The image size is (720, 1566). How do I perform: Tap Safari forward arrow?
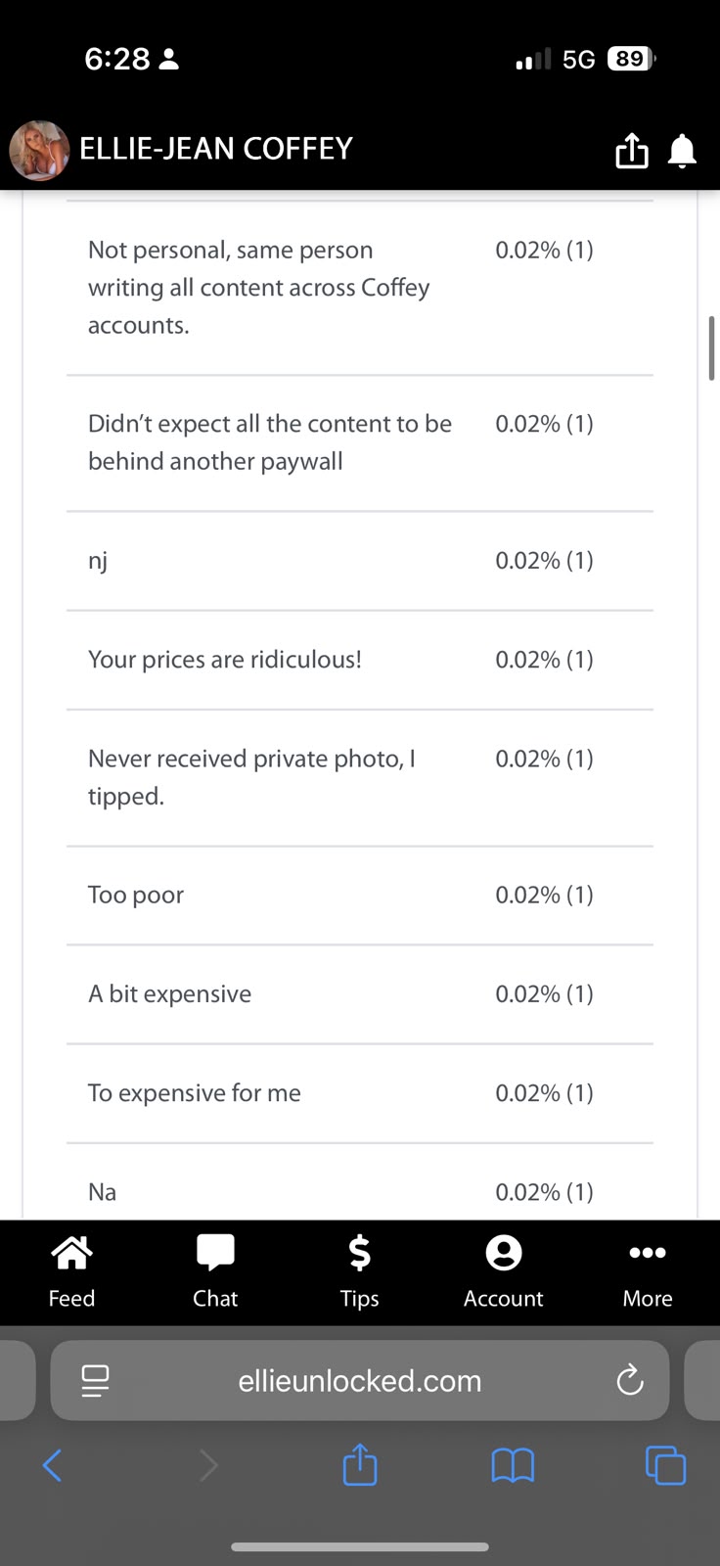[x=208, y=1465]
